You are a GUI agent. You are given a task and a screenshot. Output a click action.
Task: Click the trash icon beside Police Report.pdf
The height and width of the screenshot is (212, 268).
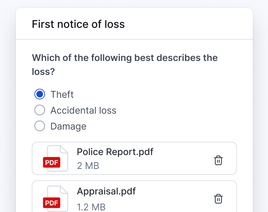[x=218, y=160]
